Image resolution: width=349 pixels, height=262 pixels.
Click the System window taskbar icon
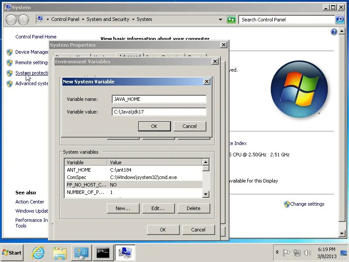pos(125,253)
